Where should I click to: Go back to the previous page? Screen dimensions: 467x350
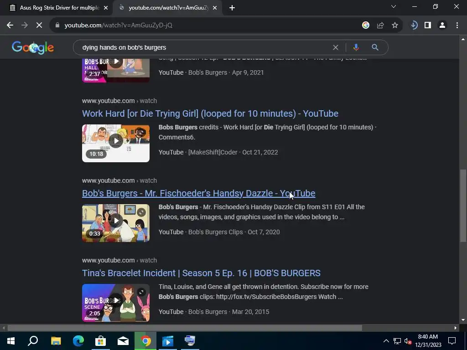pos(10,26)
